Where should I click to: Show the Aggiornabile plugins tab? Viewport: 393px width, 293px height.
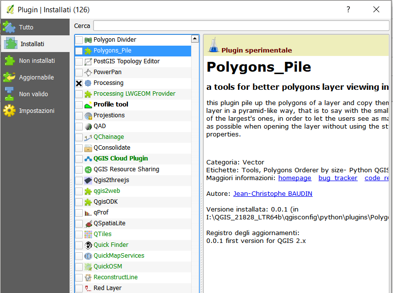click(36, 78)
